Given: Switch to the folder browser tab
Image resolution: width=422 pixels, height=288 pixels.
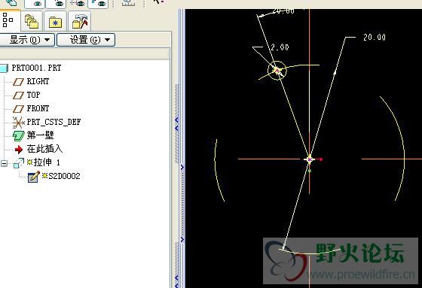Looking at the screenshot, I should tap(32, 21).
